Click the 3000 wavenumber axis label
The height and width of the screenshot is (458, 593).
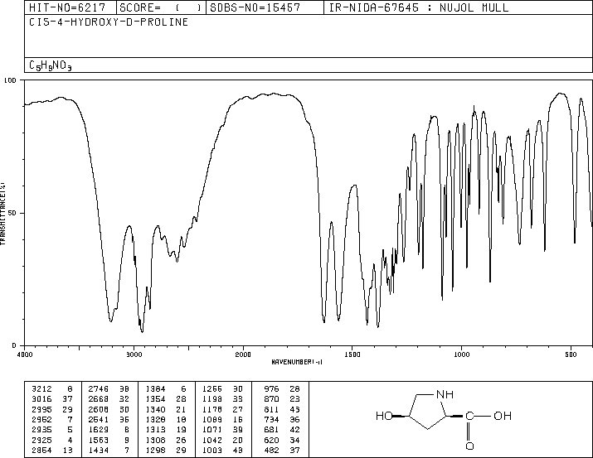click(134, 354)
